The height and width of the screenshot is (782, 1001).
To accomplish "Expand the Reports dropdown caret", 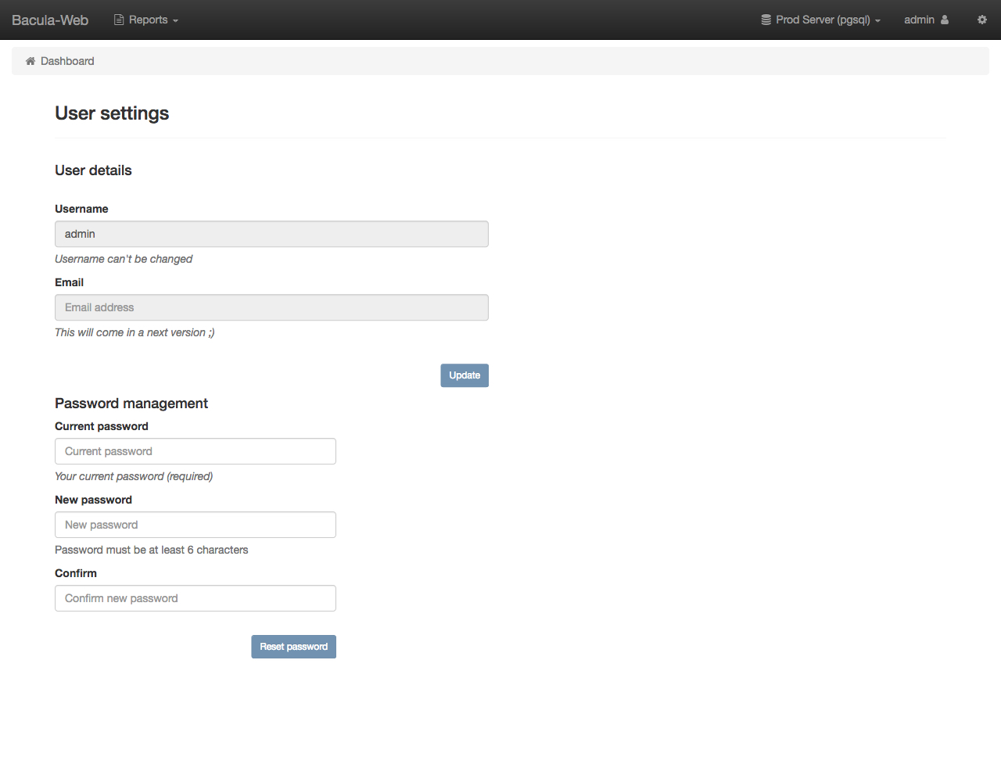I will (x=176, y=21).
